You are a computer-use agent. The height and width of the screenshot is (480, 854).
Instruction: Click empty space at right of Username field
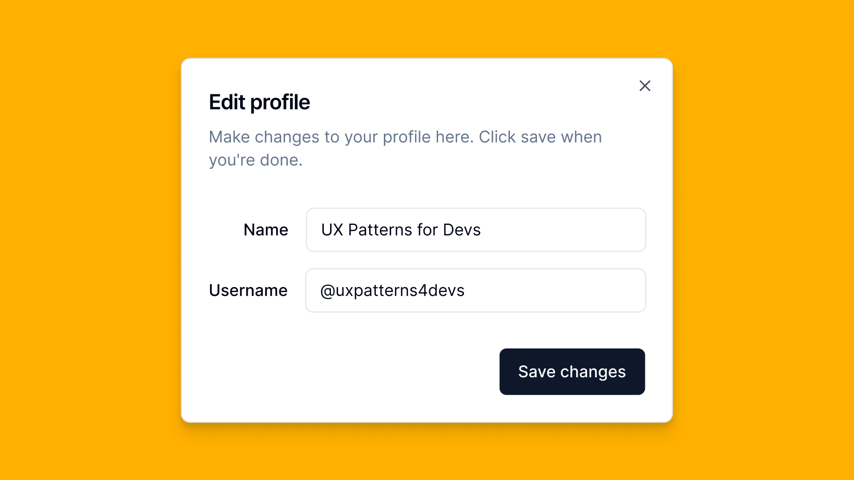[578, 290]
